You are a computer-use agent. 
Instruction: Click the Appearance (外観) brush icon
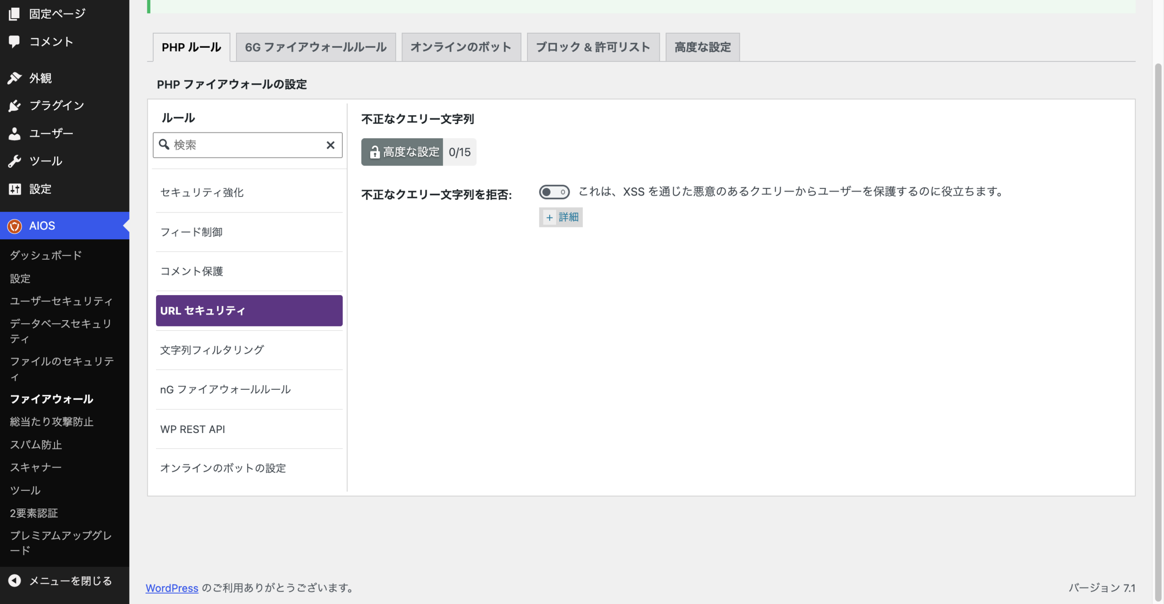click(14, 78)
